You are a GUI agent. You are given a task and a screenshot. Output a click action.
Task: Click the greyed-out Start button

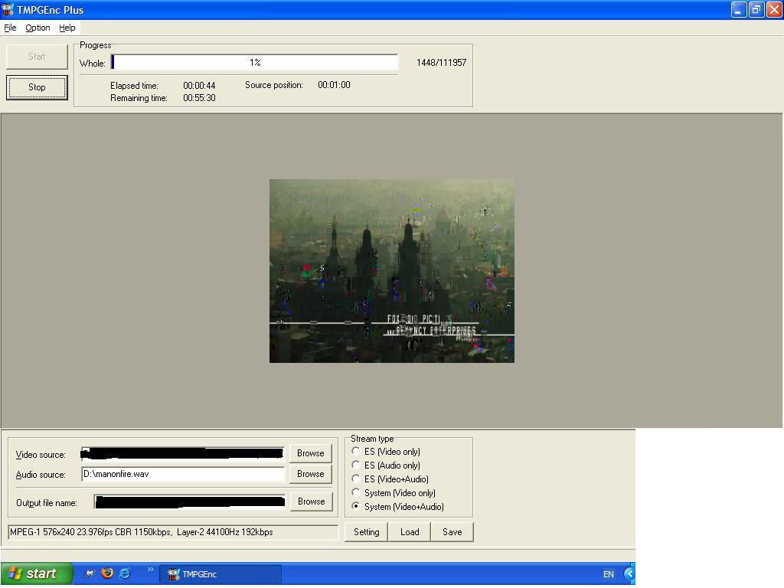click(37, 57)
